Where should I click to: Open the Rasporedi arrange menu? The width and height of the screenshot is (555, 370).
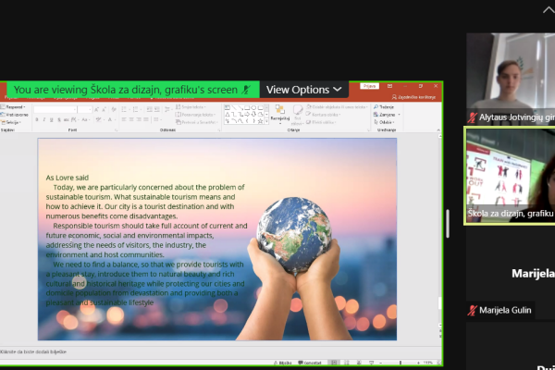coord(280,115)
